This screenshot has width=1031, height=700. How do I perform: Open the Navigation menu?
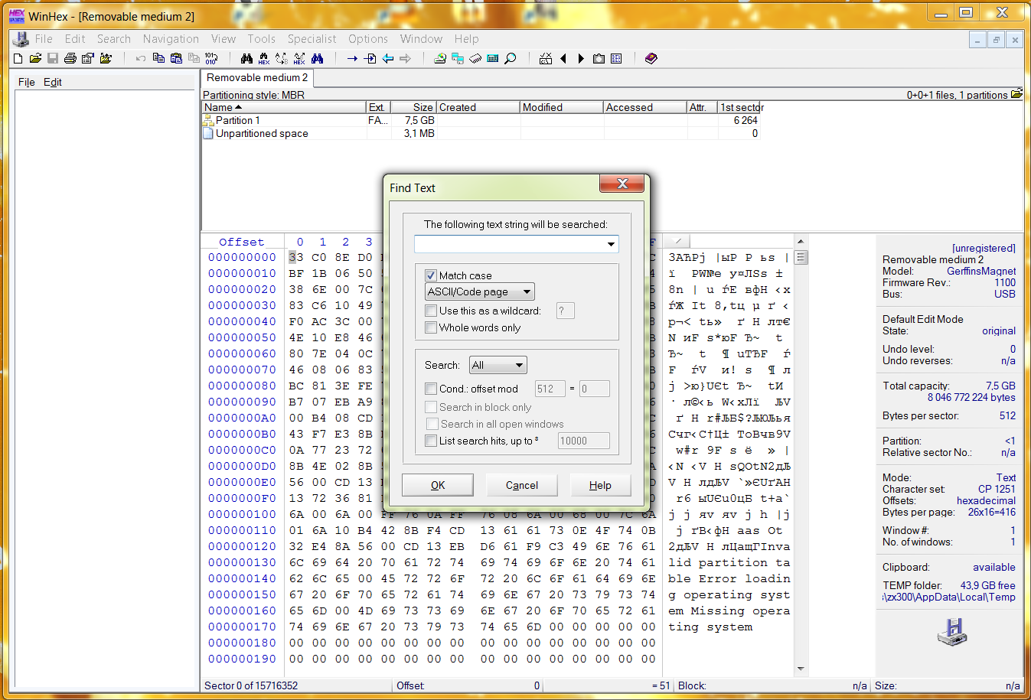pos(171,38)
